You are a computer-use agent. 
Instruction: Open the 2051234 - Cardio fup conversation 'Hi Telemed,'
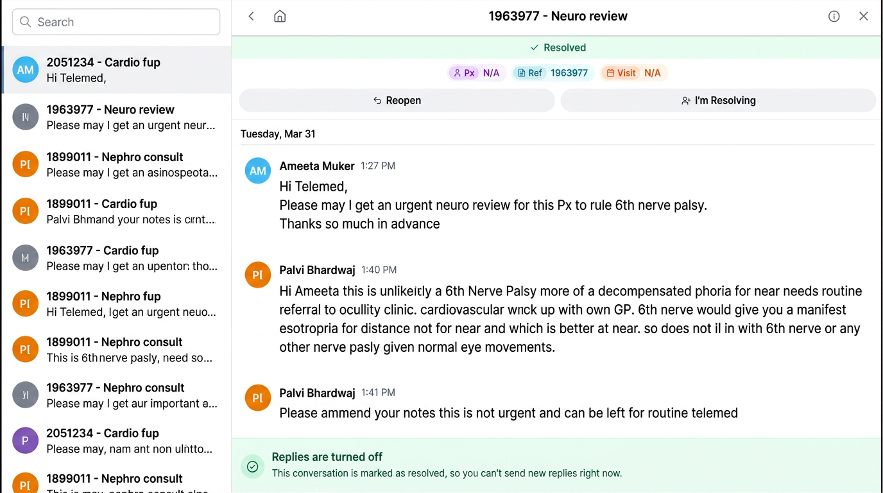point(116,70)
